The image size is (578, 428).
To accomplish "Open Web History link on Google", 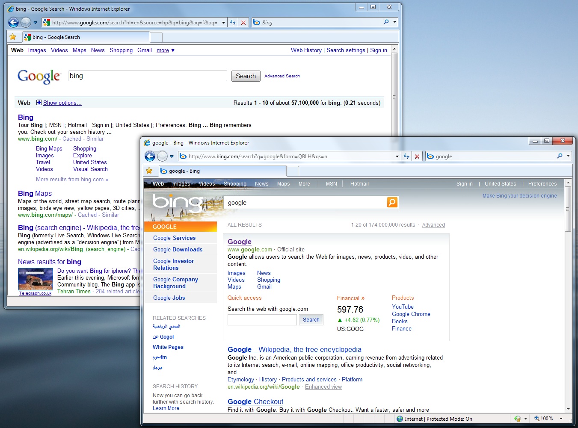I will point(306,50).
